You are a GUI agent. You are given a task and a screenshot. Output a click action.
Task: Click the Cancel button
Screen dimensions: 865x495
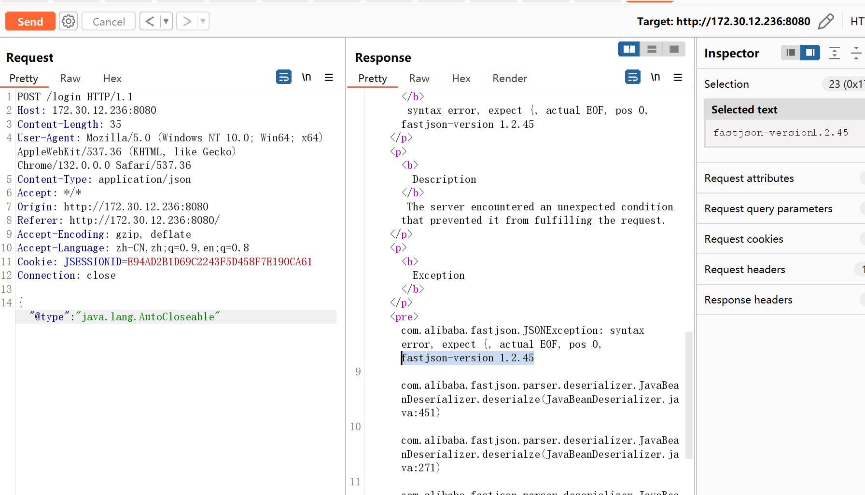click(x=109, y=21)
